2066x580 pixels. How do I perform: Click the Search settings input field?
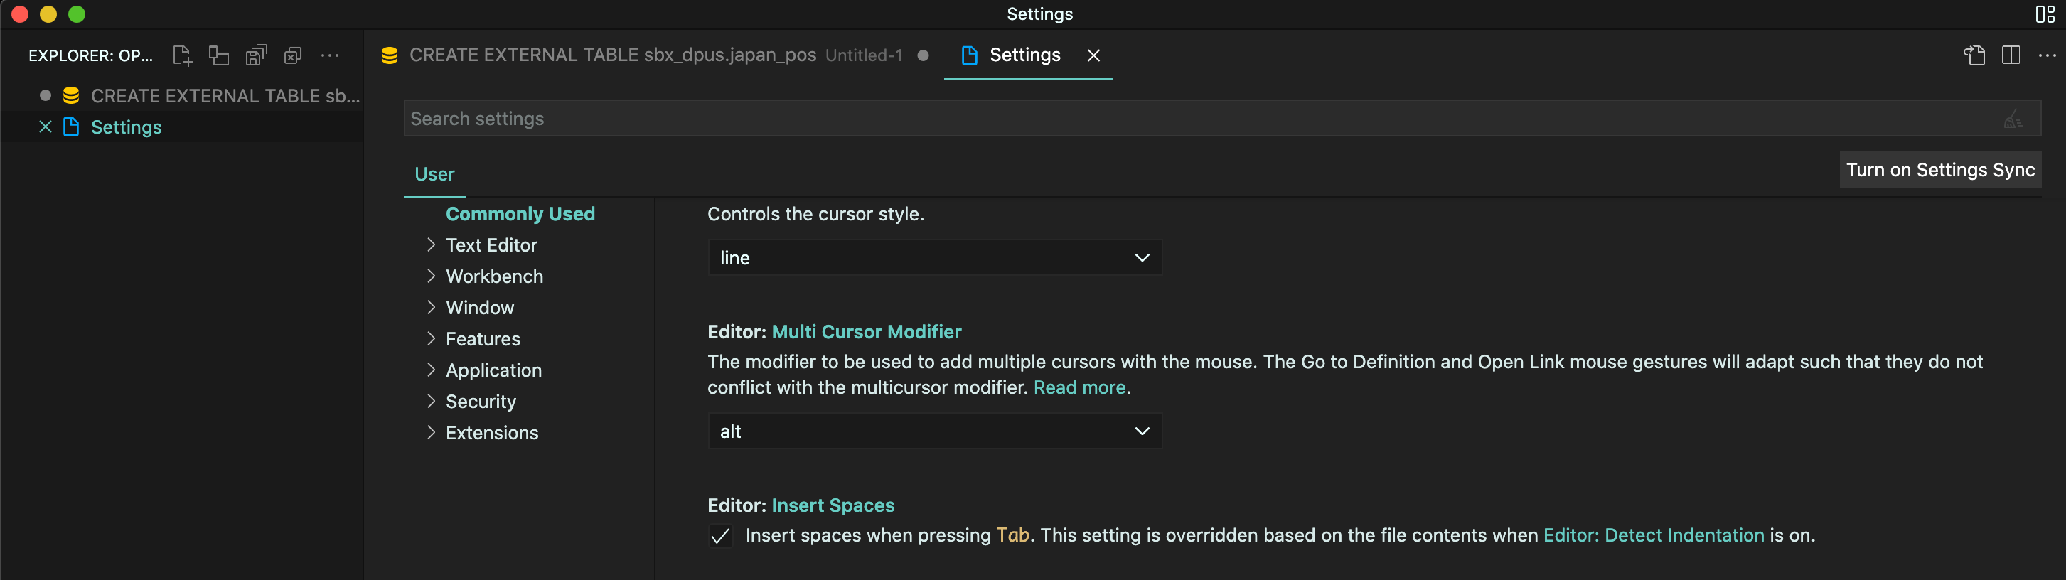point(1123,119)
